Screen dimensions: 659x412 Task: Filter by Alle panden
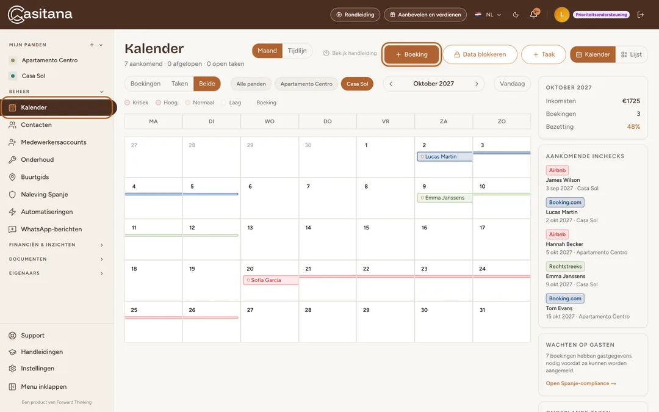pyautogui.click(x=251, y=84)
